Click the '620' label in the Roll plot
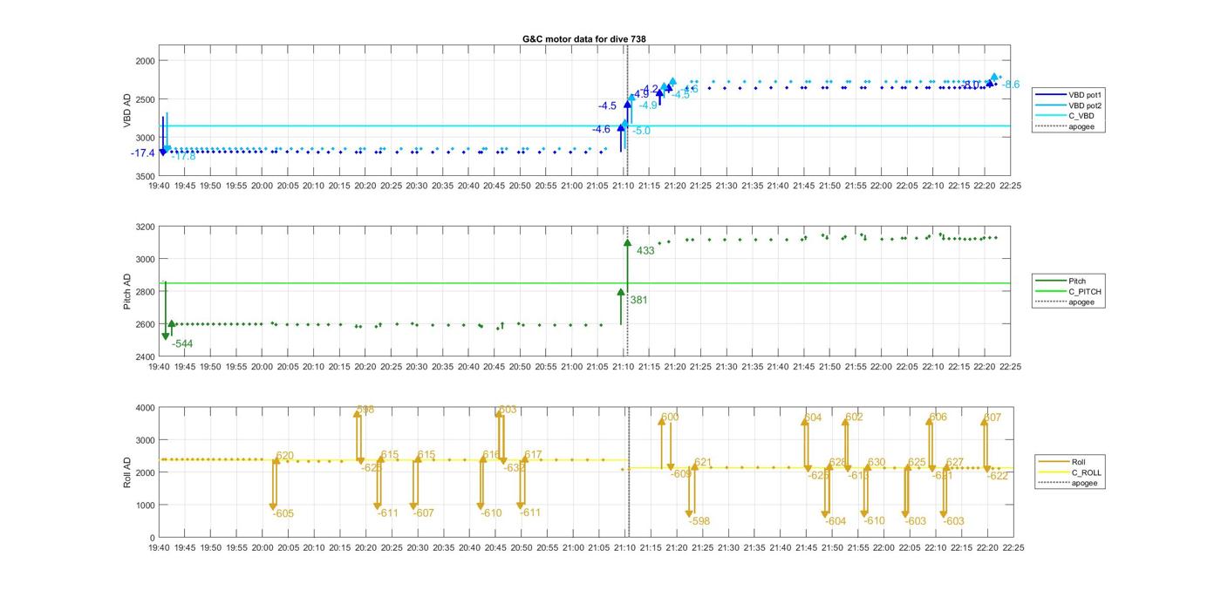1221x604 pixels. pyautogui.click(x=285, y=456)
